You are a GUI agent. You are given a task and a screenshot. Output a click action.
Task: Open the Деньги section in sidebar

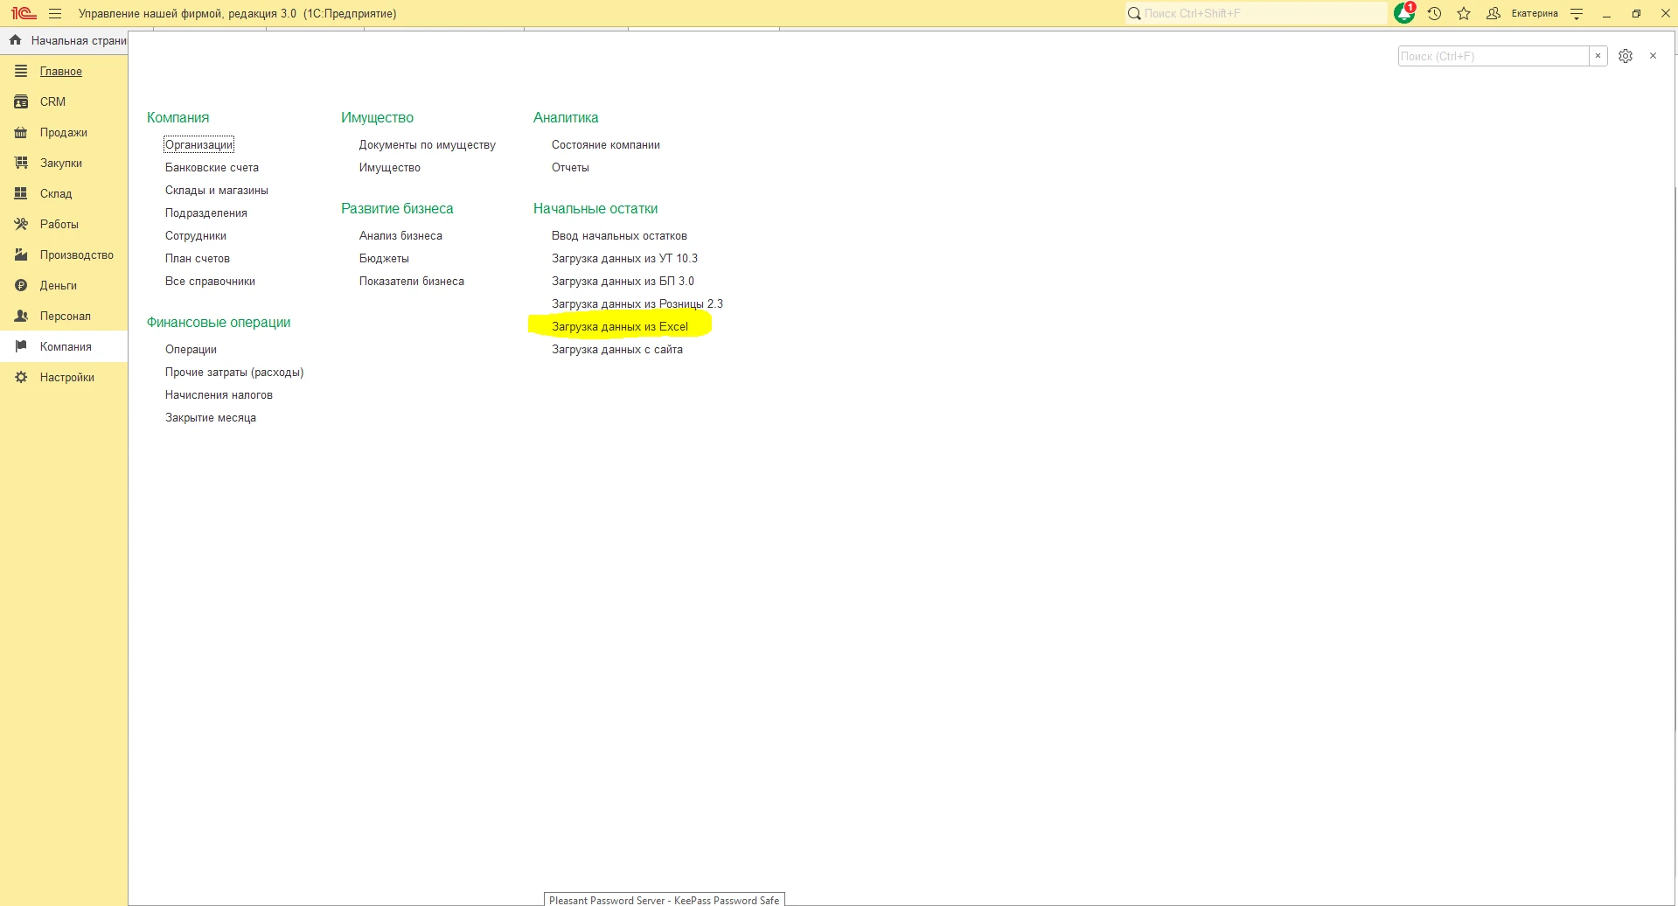pos(58,286)
